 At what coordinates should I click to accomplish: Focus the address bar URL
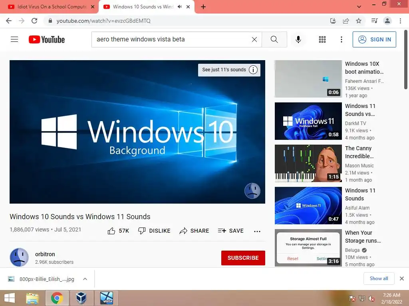pos(103,21)
